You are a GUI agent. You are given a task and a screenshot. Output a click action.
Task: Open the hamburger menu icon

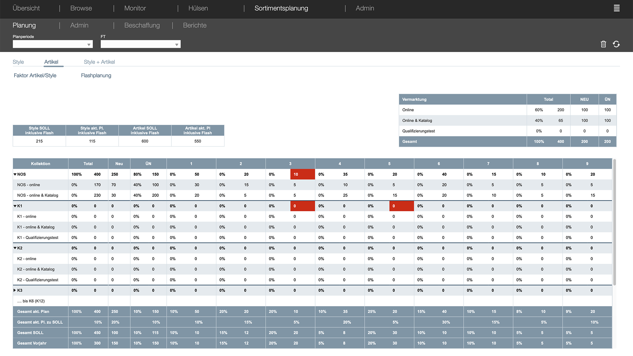(617, 8)
